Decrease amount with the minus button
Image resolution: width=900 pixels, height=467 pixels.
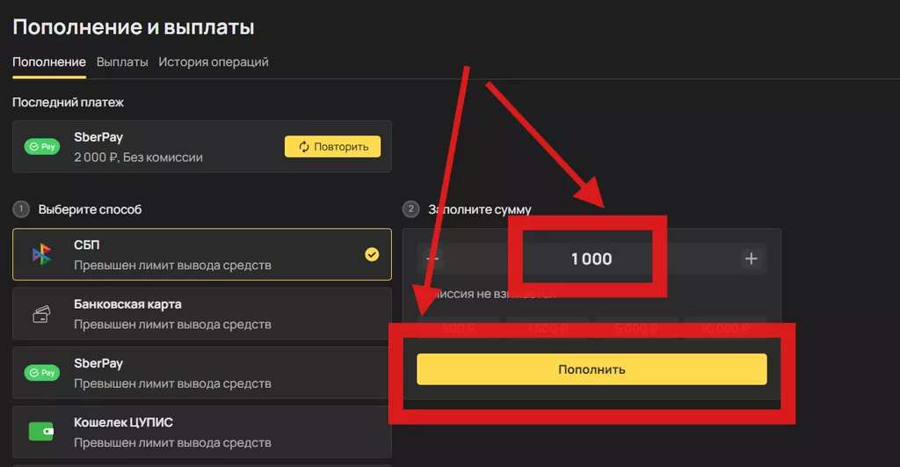click(x=432, y=259)
